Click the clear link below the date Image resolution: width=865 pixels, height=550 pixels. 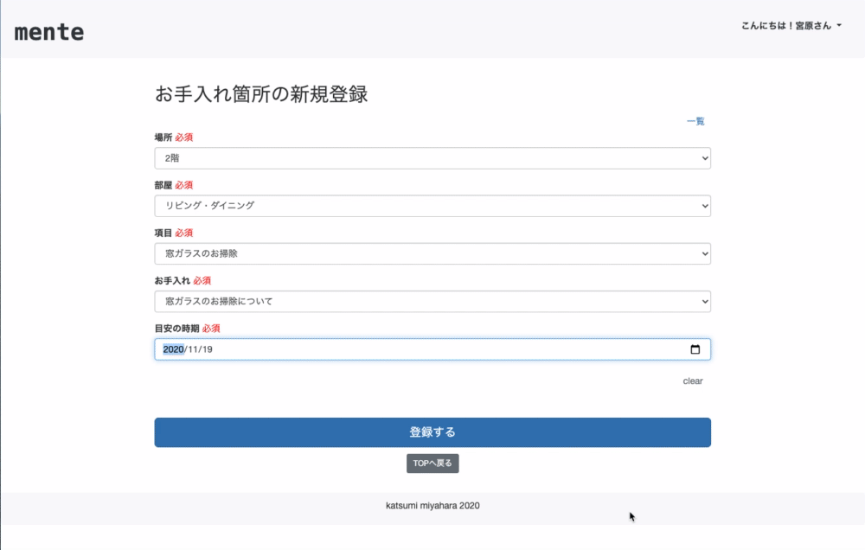(x=691, y=381)
